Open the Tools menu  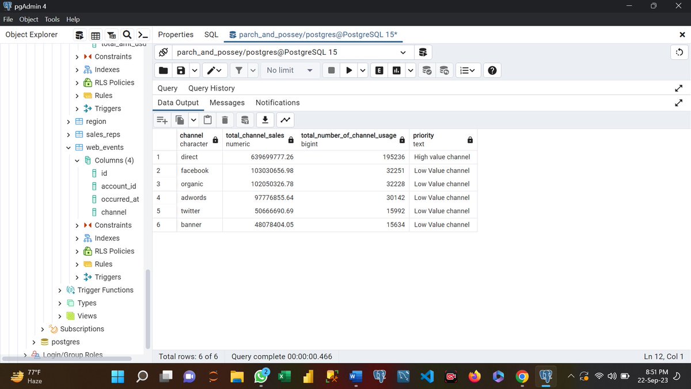[x=52, y=19]
